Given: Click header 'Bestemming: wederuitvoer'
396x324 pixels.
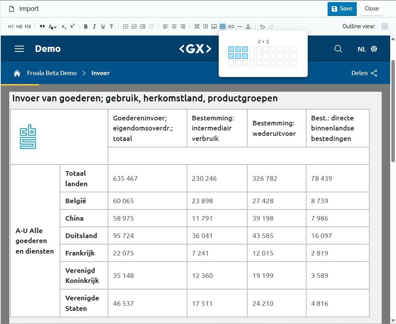Looking at the screenshot, I should coord(277,128).
